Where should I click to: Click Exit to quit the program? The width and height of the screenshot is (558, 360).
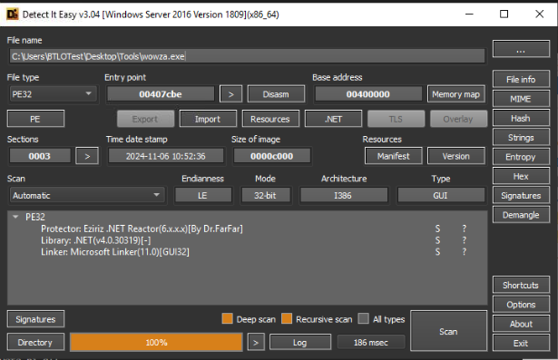click(521, 344)
